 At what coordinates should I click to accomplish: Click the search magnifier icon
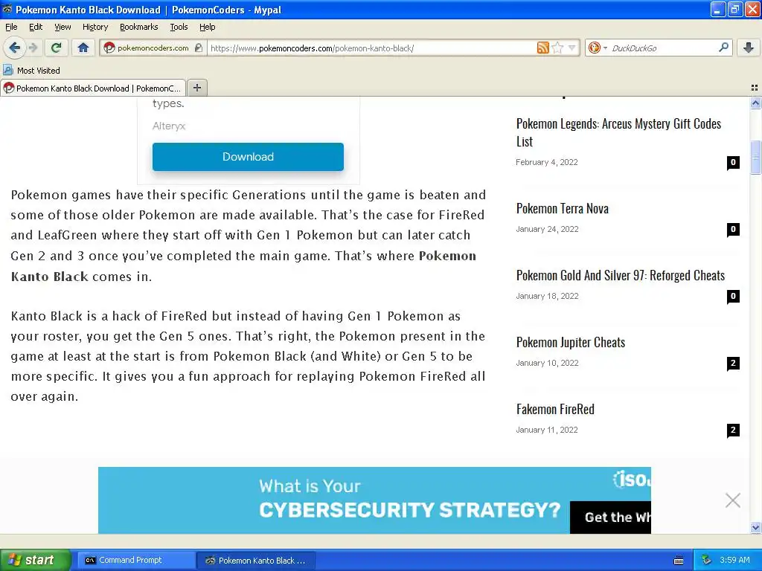click(723, 48)
